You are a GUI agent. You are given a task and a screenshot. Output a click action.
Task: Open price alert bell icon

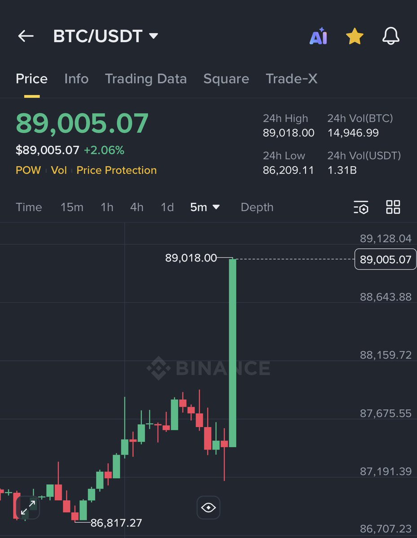click(391, 36)
